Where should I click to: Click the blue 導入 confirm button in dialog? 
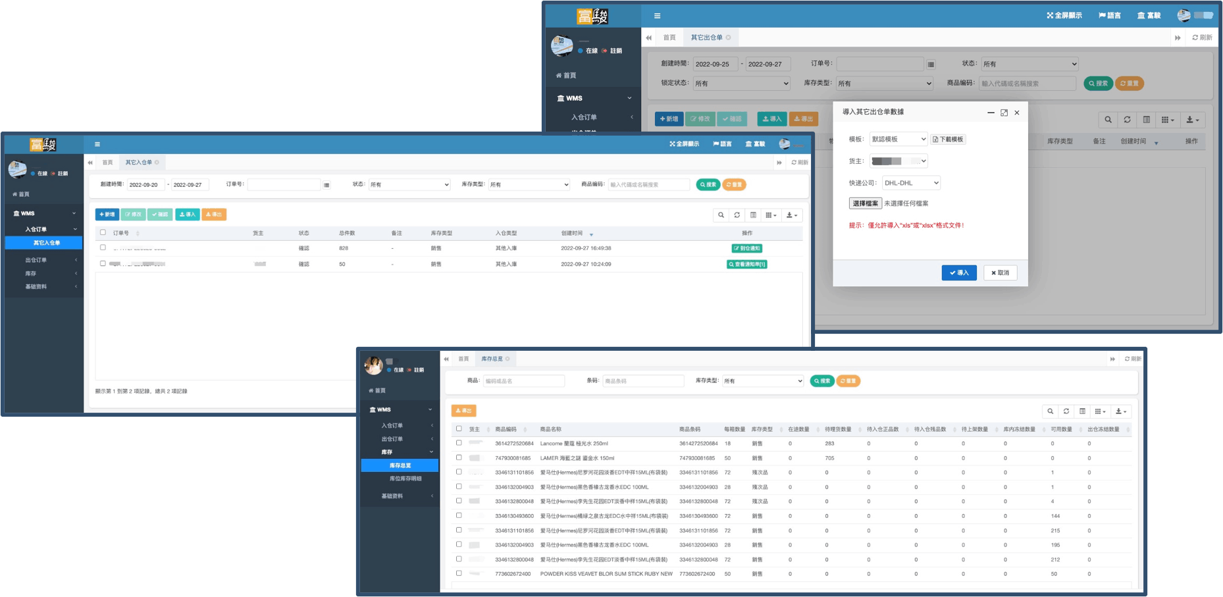958,273
